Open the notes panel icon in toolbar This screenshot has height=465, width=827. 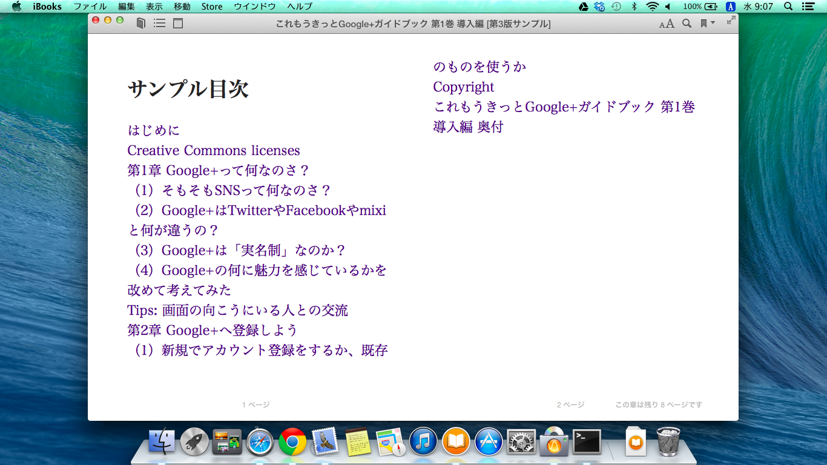[178, 24]
